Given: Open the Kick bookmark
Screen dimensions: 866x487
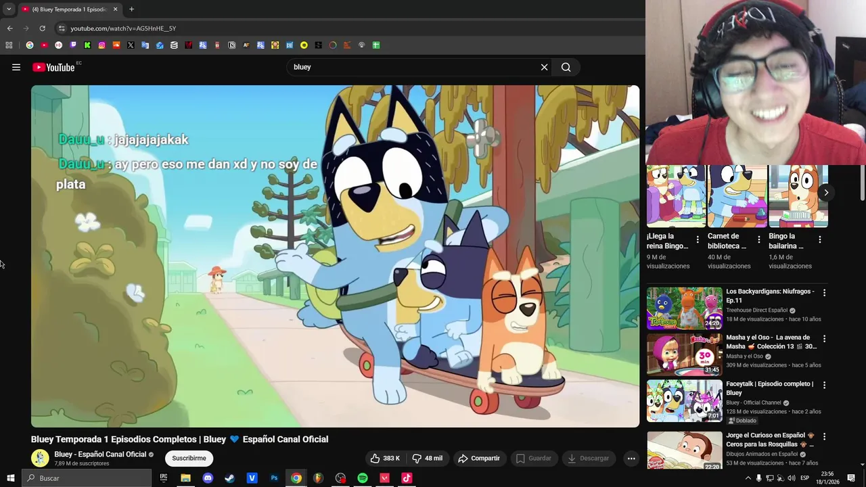Looking at the screenshot, I should tap(87, 45).
